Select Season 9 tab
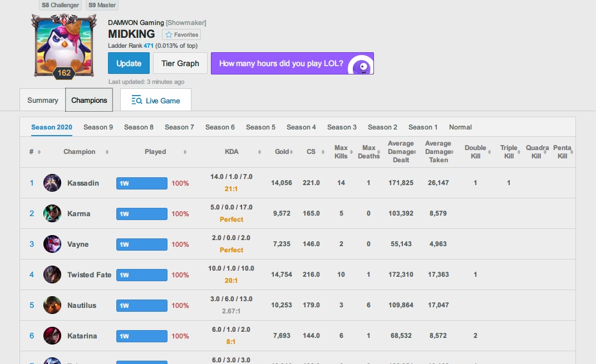This screenshot has height=364, width=596. click(x=98, y=127)
